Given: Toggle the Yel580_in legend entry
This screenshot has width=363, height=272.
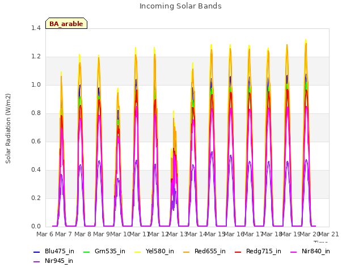Looking at the screenshot, I should (154, 252).
